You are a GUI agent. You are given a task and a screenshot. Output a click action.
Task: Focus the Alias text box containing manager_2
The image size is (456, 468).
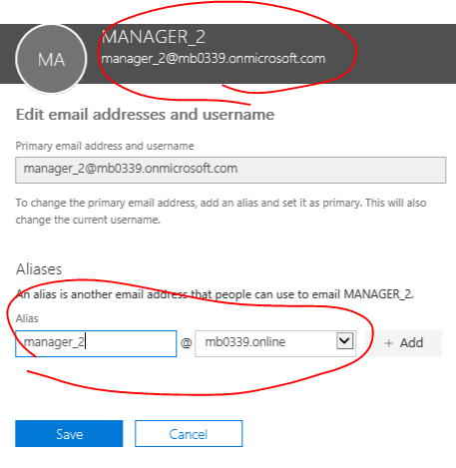tap(96, 343)
